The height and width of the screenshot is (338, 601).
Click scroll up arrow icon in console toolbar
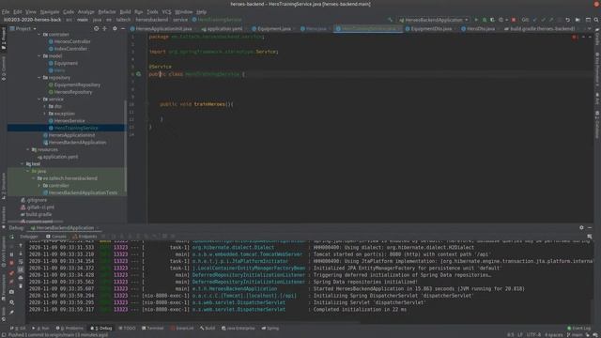click(21, 246)
